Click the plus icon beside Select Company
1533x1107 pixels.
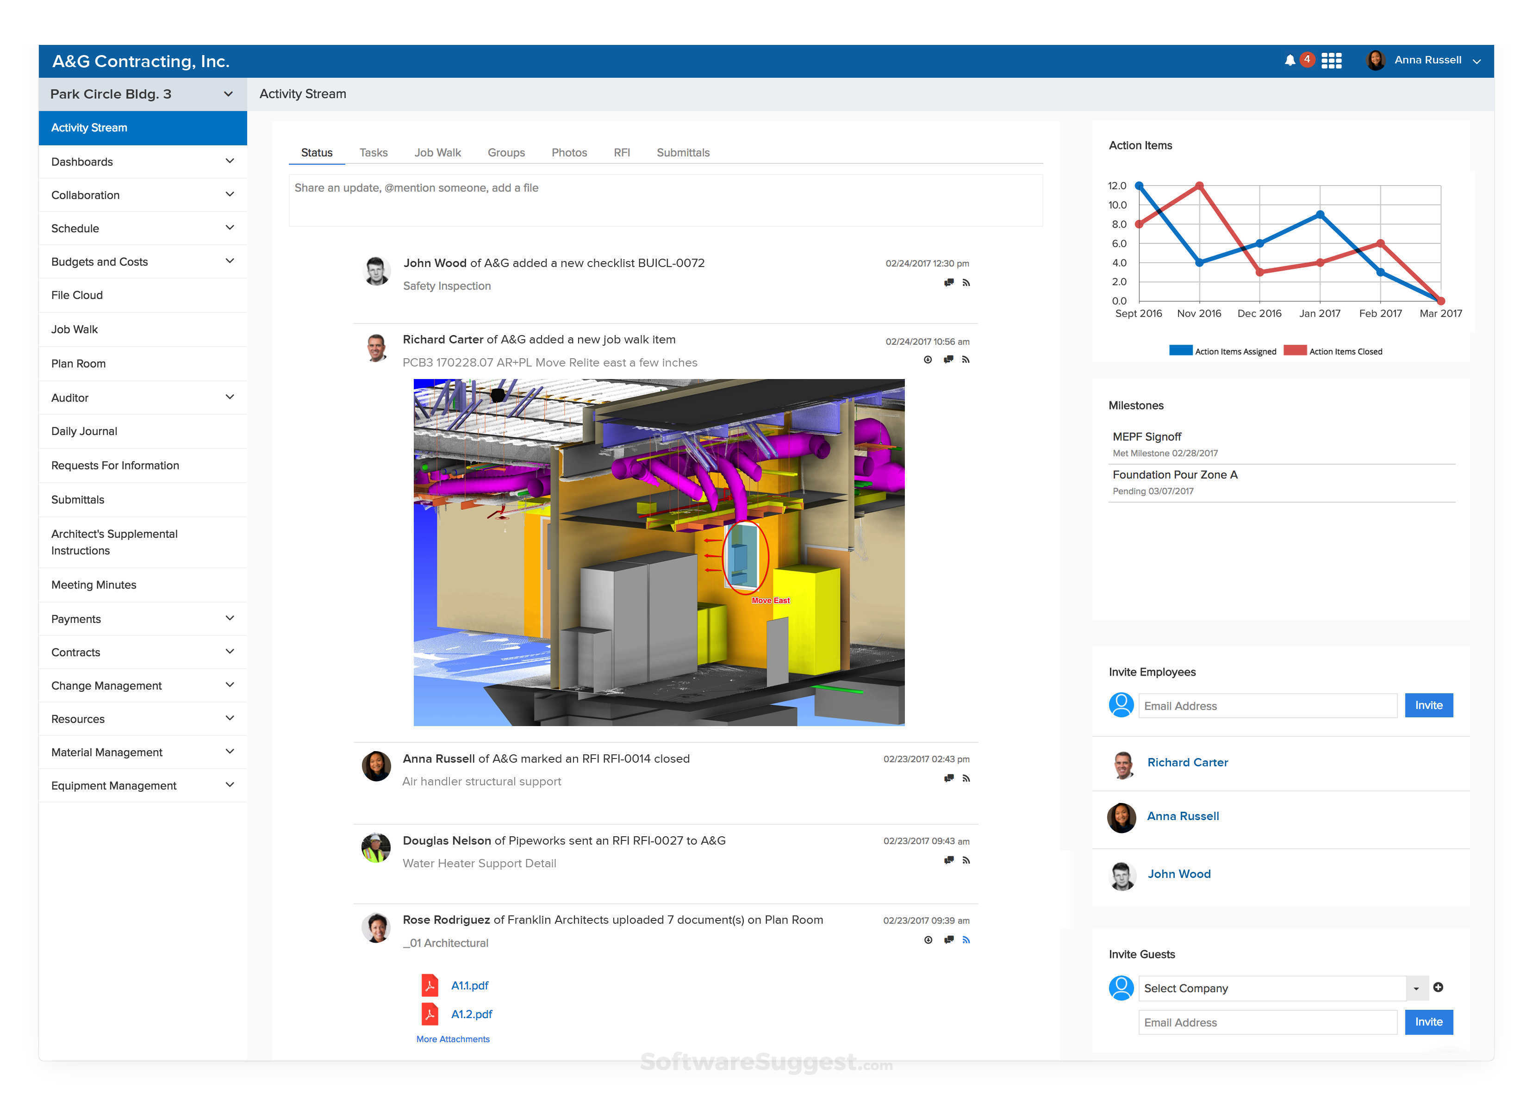1439,988
